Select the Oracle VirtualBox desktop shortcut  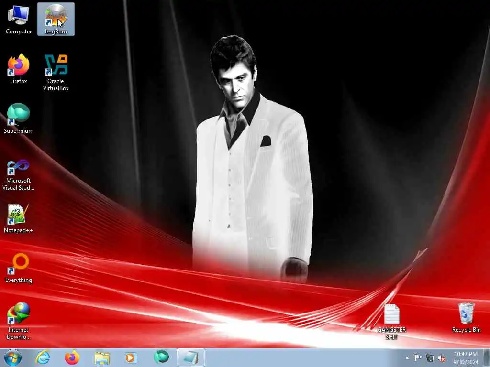56,73
